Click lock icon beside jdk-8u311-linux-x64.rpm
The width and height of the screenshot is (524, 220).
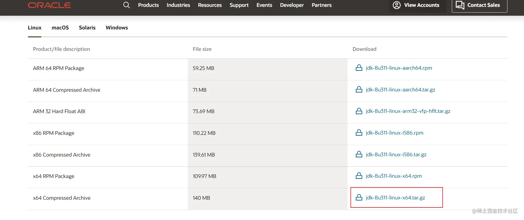tap(359, 176)
